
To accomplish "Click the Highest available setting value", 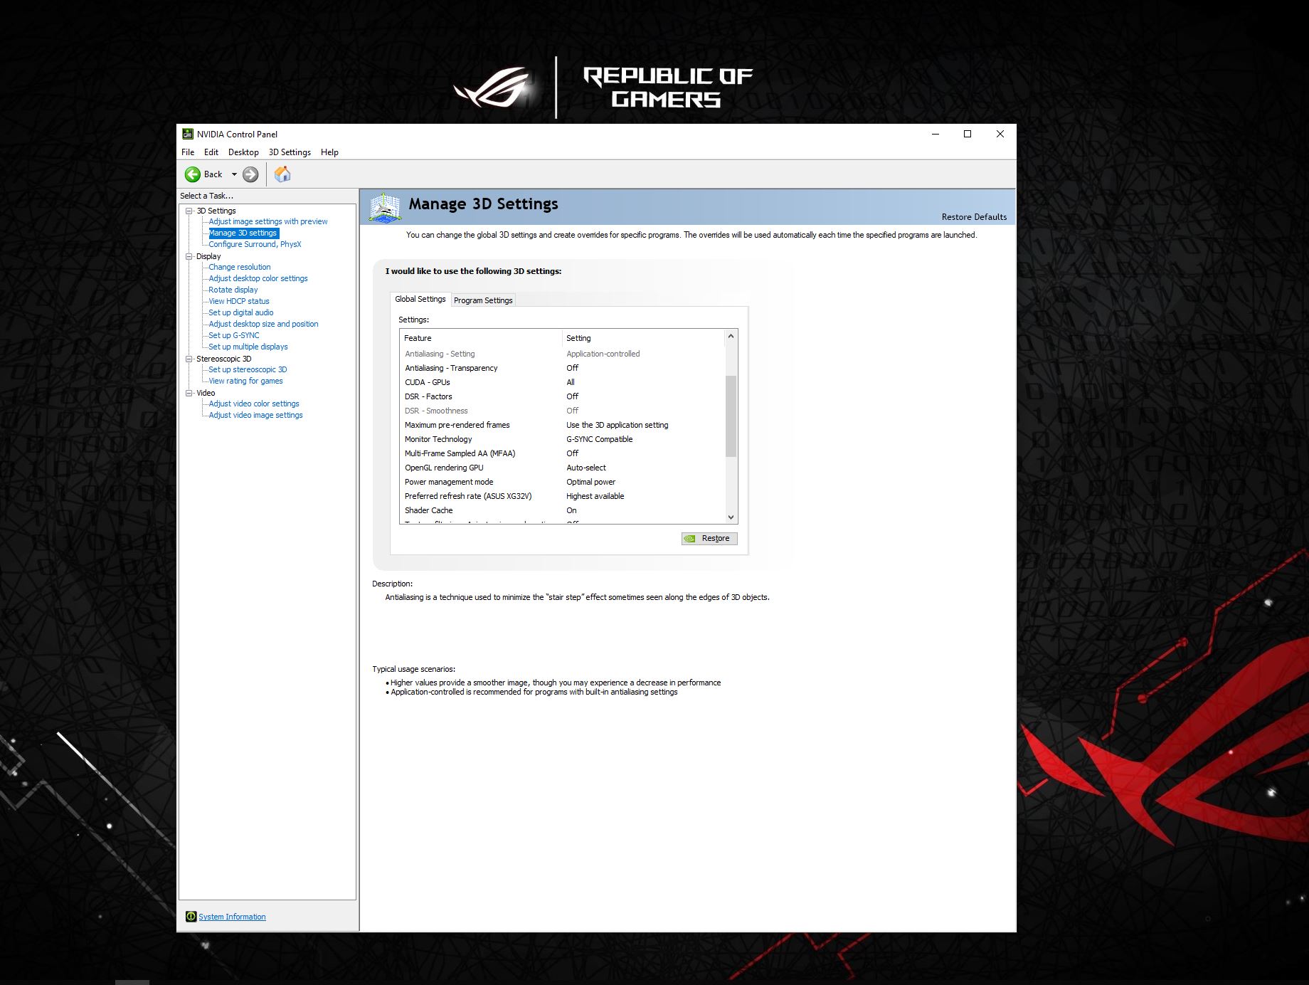I will (x=595, y=496).
